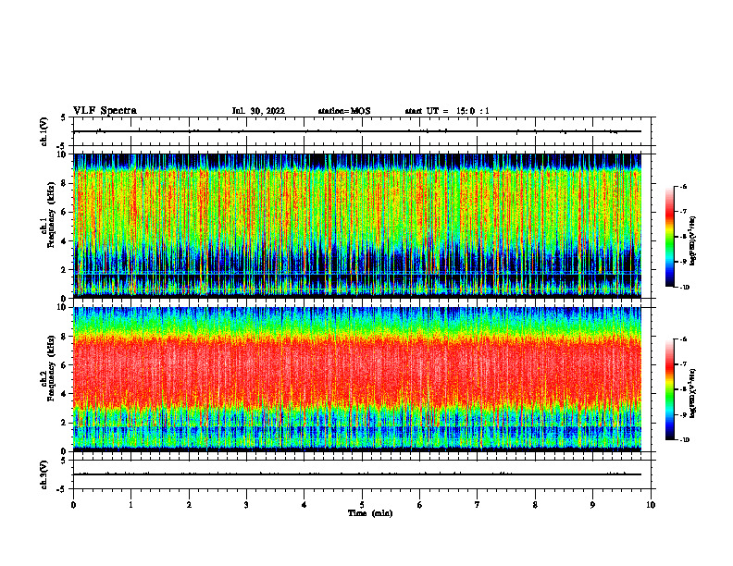The image size is (733, 566).
Task: Click the "-10" value on ch.2 color bar
Action: click(683, 440)
